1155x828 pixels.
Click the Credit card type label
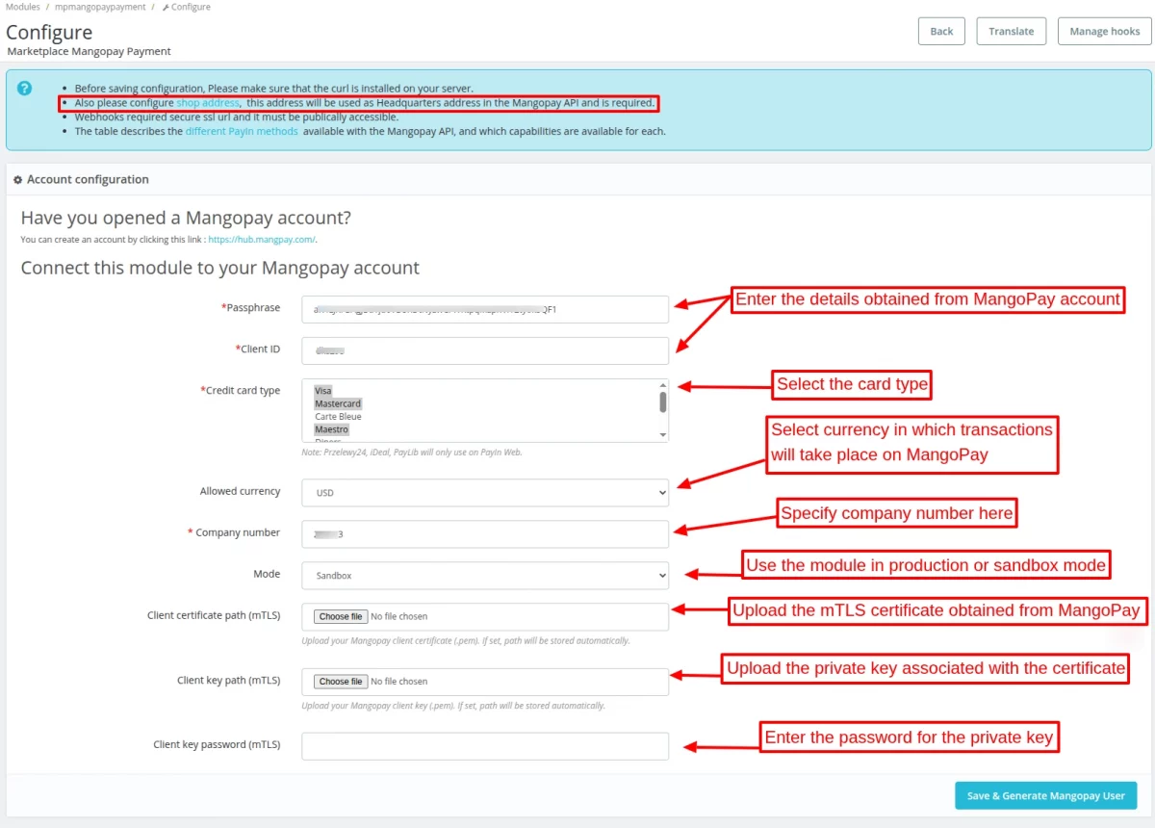tap(241, 391)
